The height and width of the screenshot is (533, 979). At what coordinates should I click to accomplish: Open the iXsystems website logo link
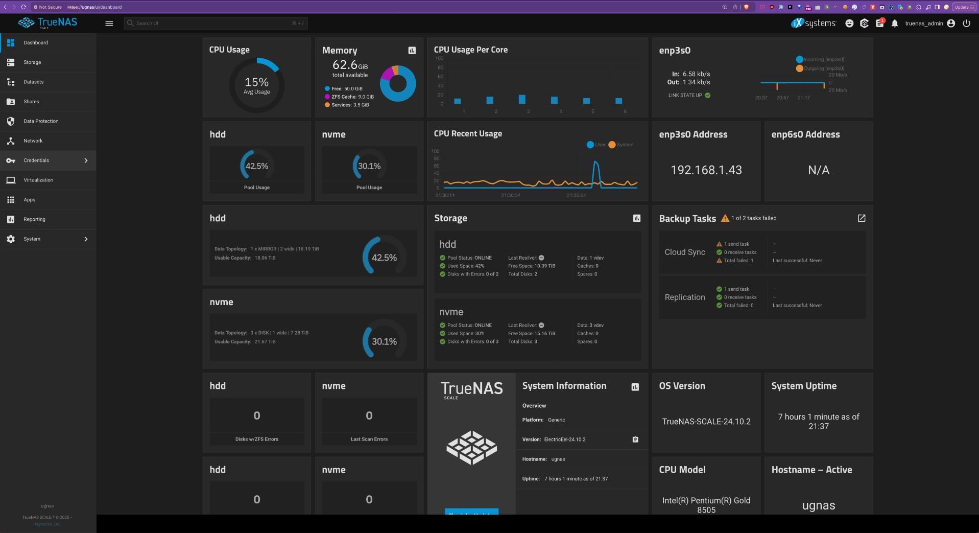(x=813, y=23)
